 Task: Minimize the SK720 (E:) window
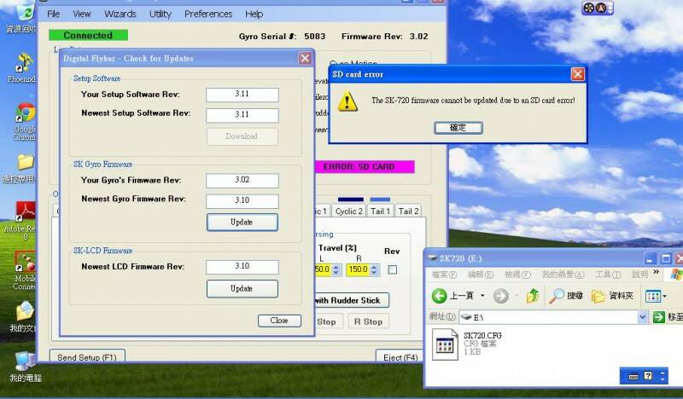pyautogui.click(x=650, y=259)
